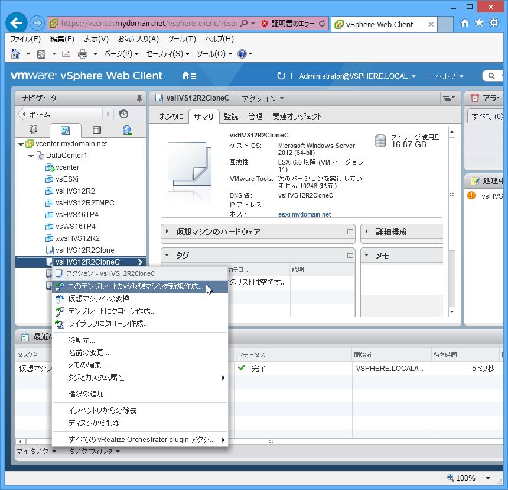This screenshot has height=490, width=508.
Task: Click the printer icon in command bar
Action: click(x=83, y=54)
